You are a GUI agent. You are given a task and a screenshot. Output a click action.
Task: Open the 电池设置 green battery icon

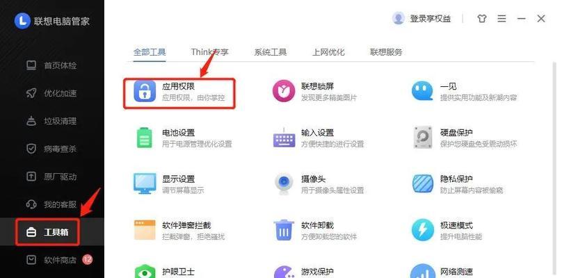pyautogui.click(x=145, y=138)
